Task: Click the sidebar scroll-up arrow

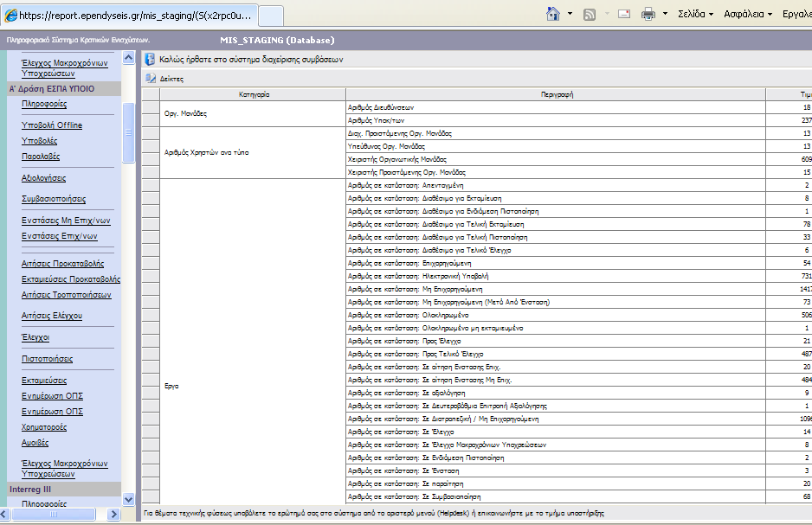Action: (128, 57)
